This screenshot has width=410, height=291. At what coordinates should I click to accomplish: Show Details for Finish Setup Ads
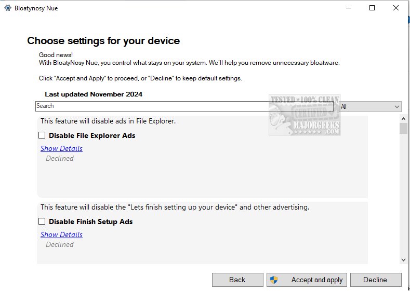(61, 234)
